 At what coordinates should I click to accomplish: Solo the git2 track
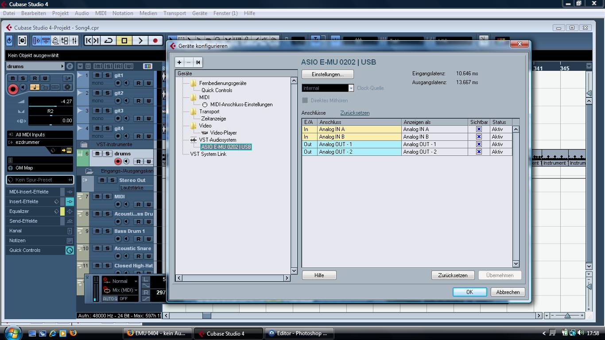(x=108, y=93)
